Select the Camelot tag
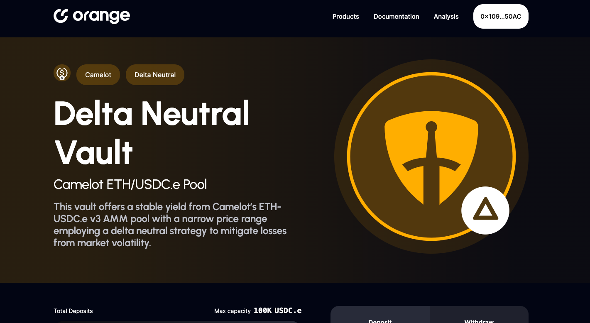 tap(98, 75)
